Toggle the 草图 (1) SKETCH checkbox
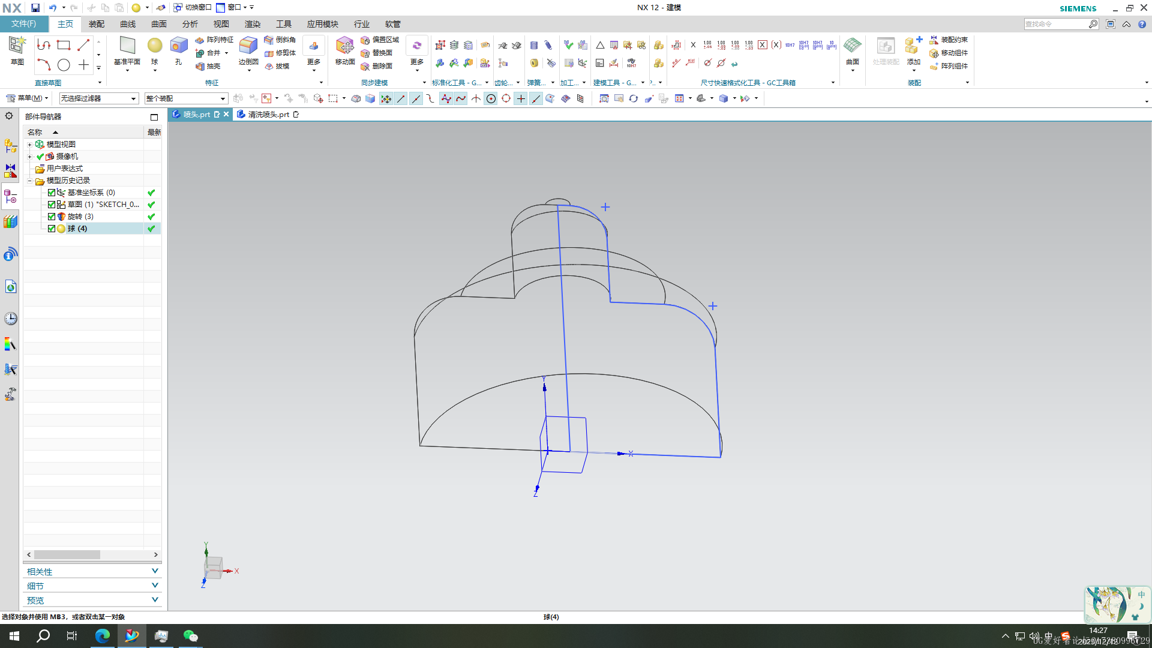Image resolution: width=1152 pixels, height=648 pixels. pyautogui.click(x=52, y=205)
